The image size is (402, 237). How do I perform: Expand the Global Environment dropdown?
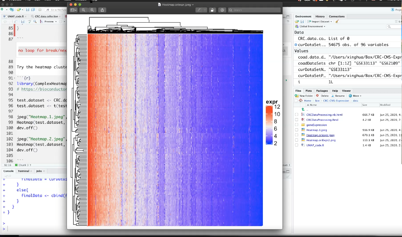click(x=312, y=26)
